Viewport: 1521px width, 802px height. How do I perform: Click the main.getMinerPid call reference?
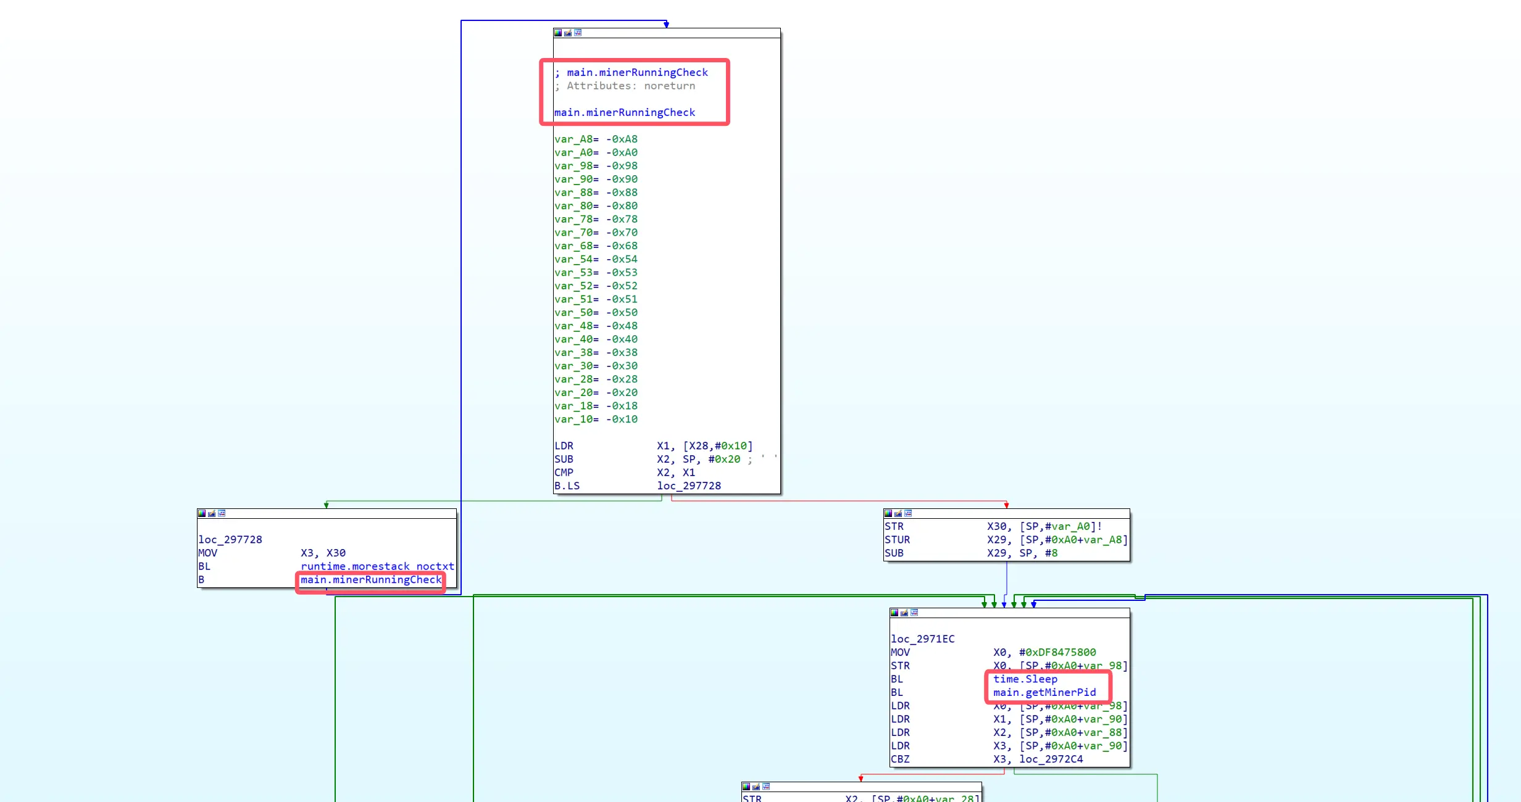tap(1044, 692)
